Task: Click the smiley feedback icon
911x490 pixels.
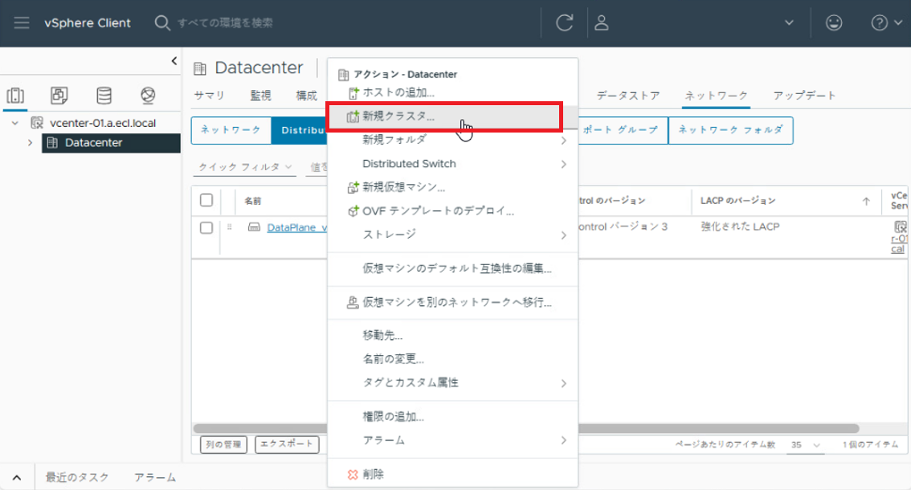Action: tap(834, 23)
